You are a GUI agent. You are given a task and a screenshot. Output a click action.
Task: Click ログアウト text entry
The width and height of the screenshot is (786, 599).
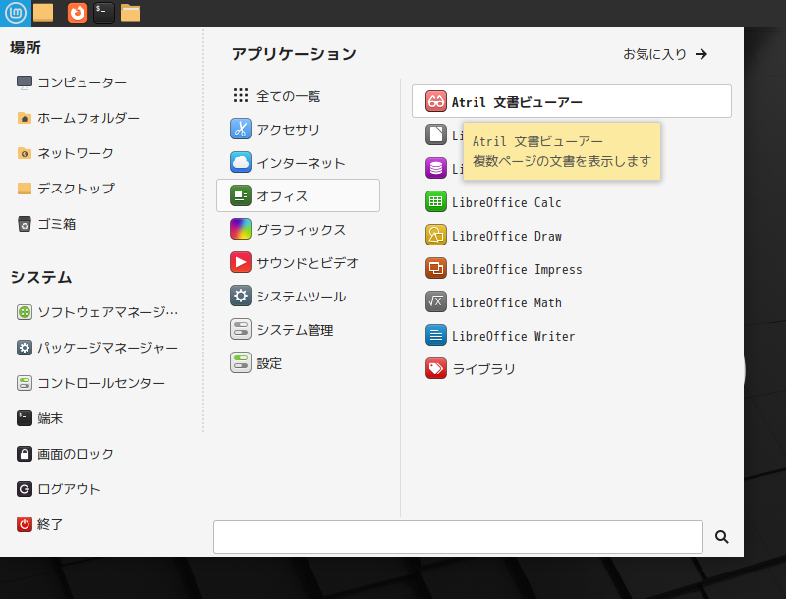click(x=69, y=489)
